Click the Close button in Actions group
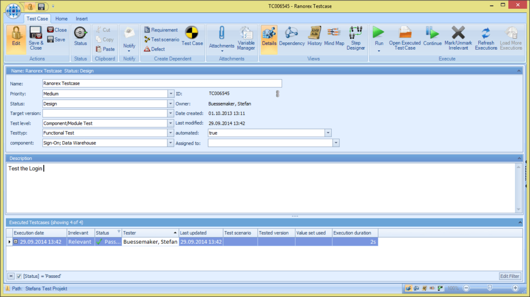 pos(57,29)
